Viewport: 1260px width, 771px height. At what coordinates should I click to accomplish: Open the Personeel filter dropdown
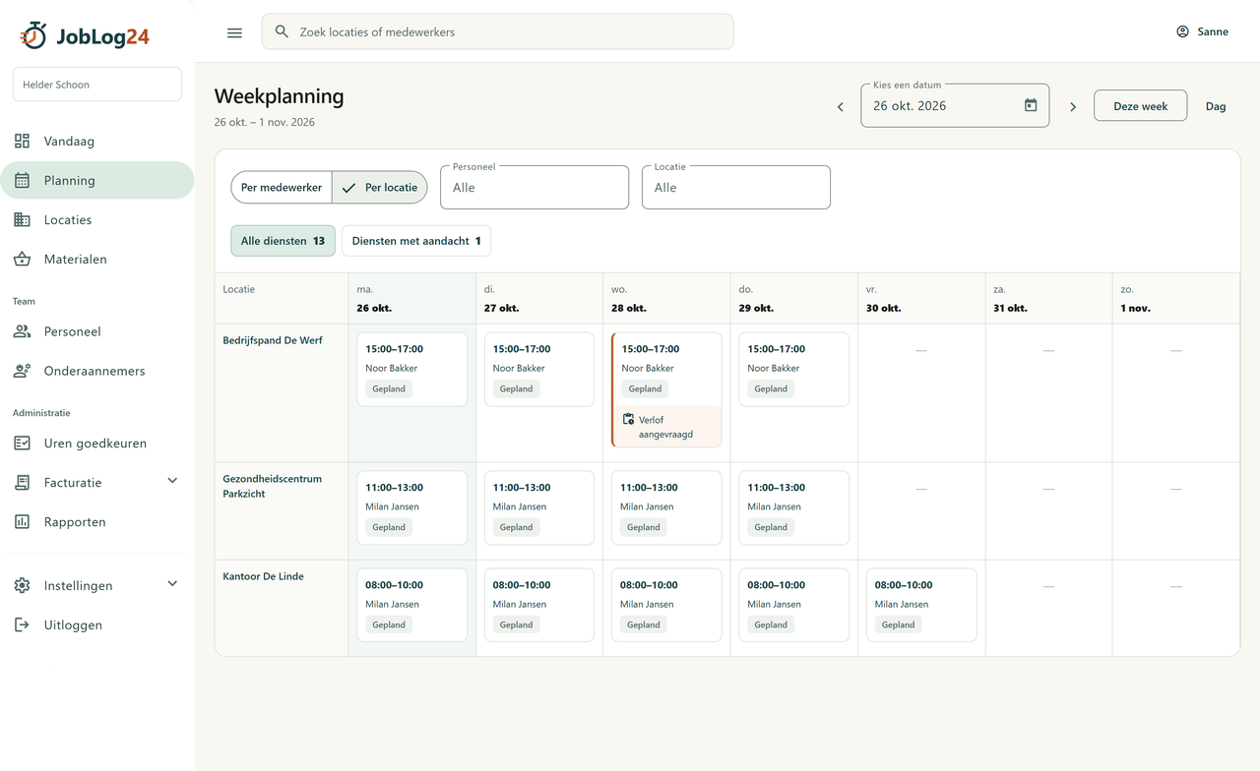[535, 187]
